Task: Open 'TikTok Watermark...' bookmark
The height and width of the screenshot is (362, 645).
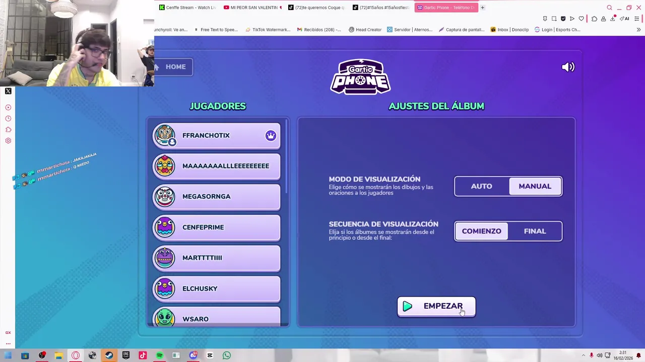Action: pos(268,30)
